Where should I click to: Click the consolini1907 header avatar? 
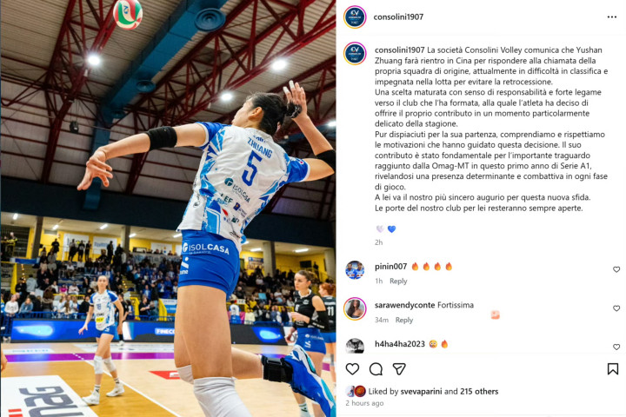coord(355,17)
